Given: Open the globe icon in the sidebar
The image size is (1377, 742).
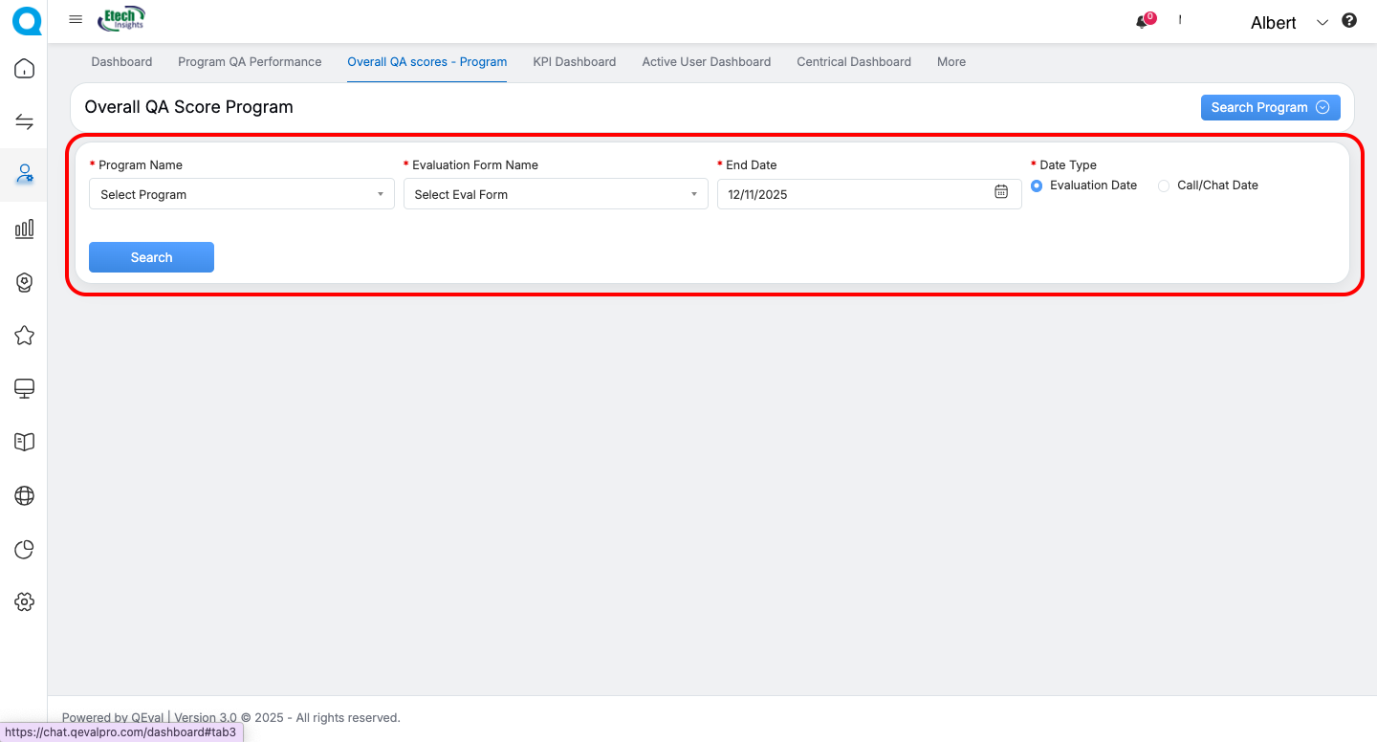Looking at the screenshot, I should (x=24, y=495).
